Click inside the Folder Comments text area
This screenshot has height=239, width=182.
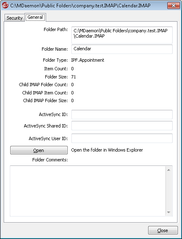(x=88, y=191)
